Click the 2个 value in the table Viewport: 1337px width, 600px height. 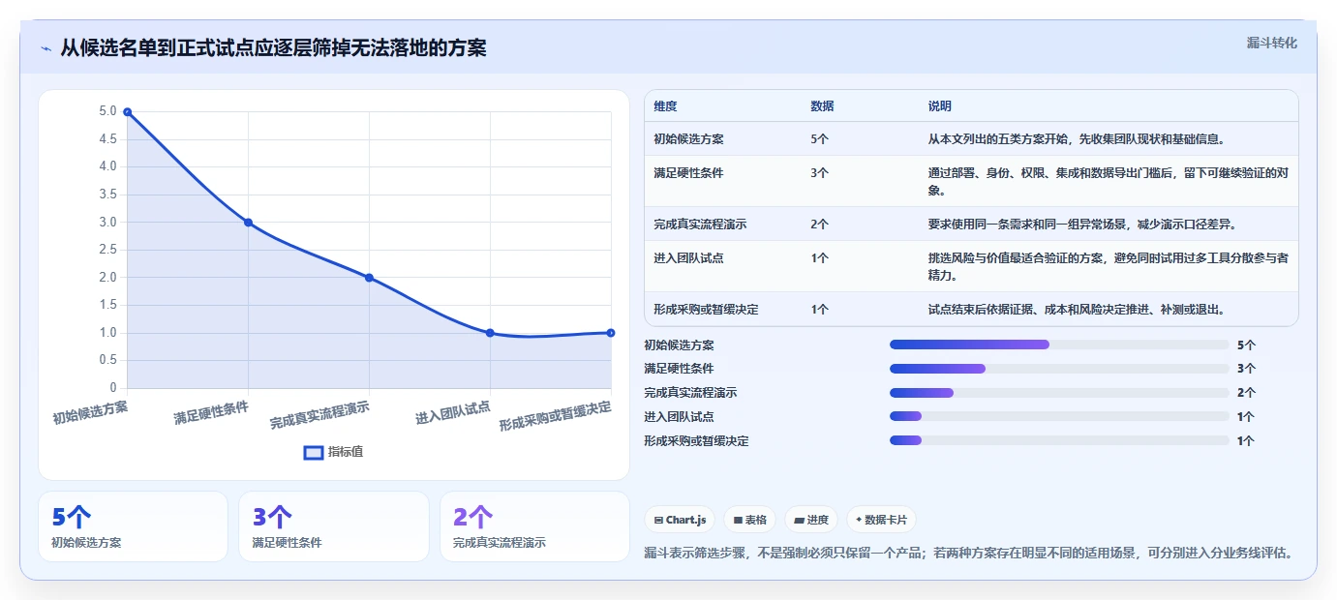click(819, 224)
